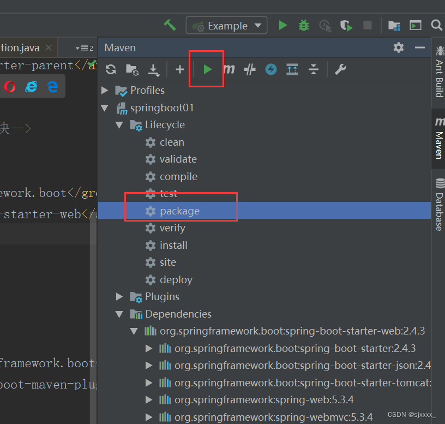Click the Profiles label in Maven tree
This screenshot has width=445, height=424.
click(x=148, y=90)
